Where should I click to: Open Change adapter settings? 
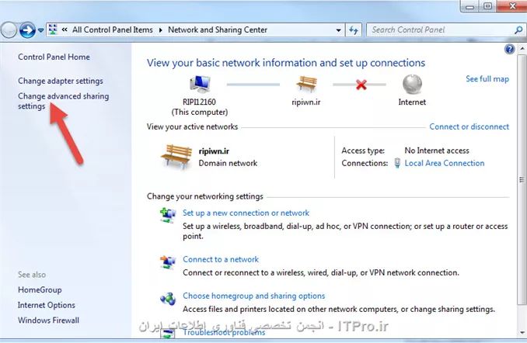pos(61,81)
